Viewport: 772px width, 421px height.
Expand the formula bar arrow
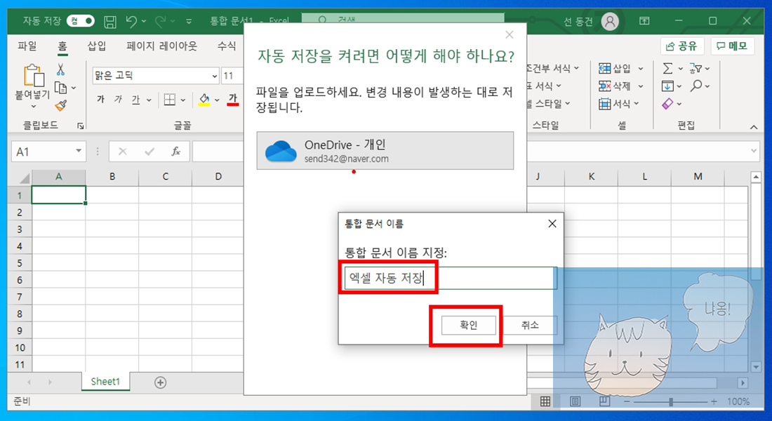[754, 151]
